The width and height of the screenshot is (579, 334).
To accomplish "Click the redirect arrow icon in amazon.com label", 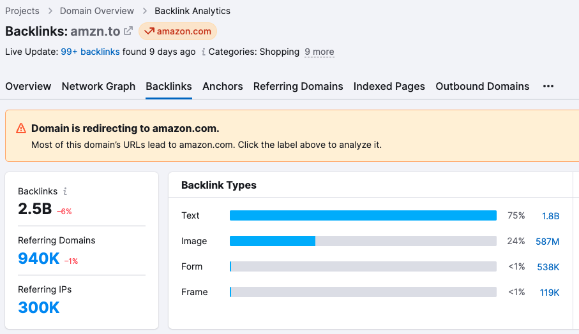I will 149,31.
